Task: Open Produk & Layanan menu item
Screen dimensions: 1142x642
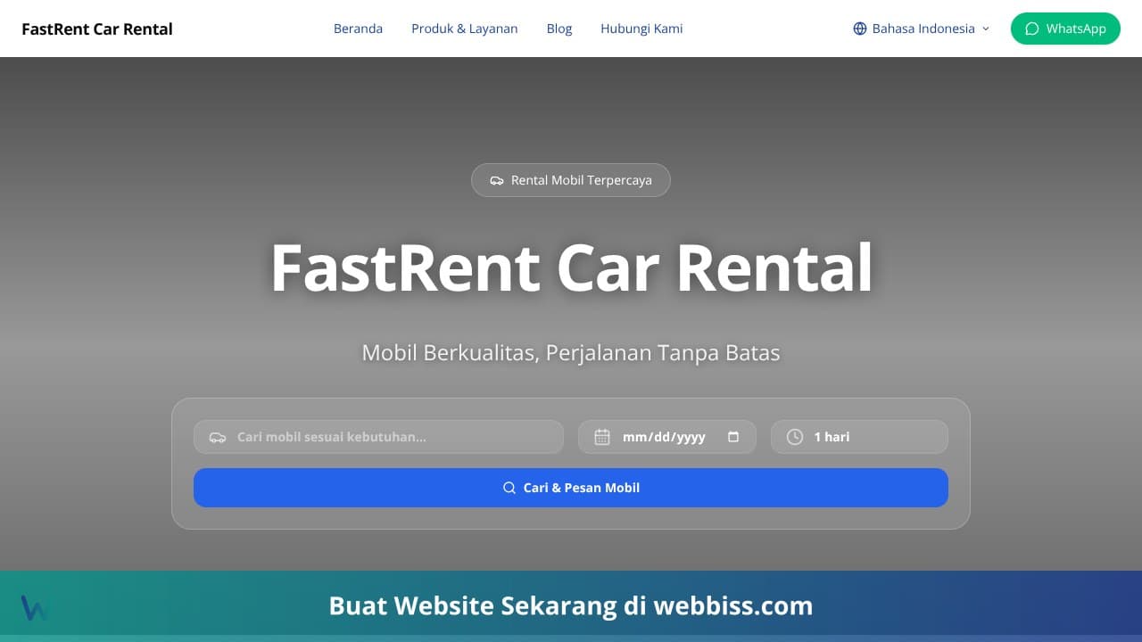Action: (465, 29)
